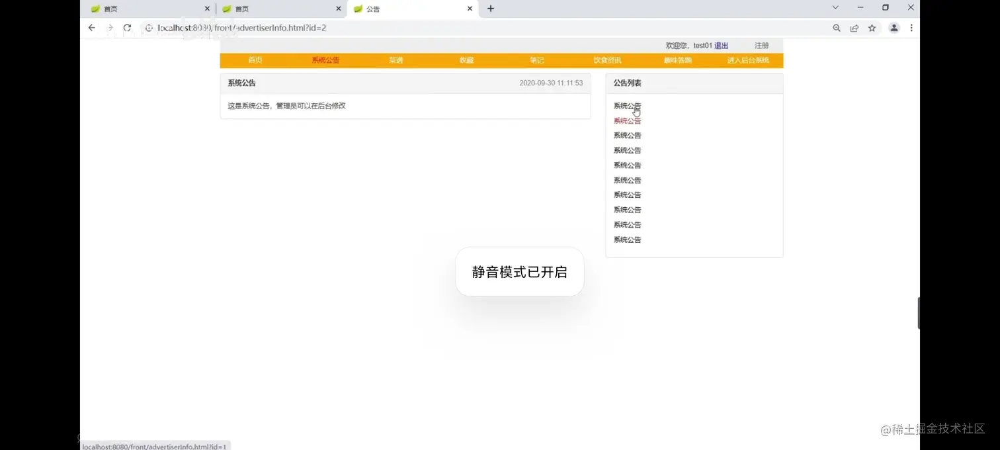The height and width of the screenshot is (450, 1000).
Task: Focus the address bar URL
Action: point(242,28)
